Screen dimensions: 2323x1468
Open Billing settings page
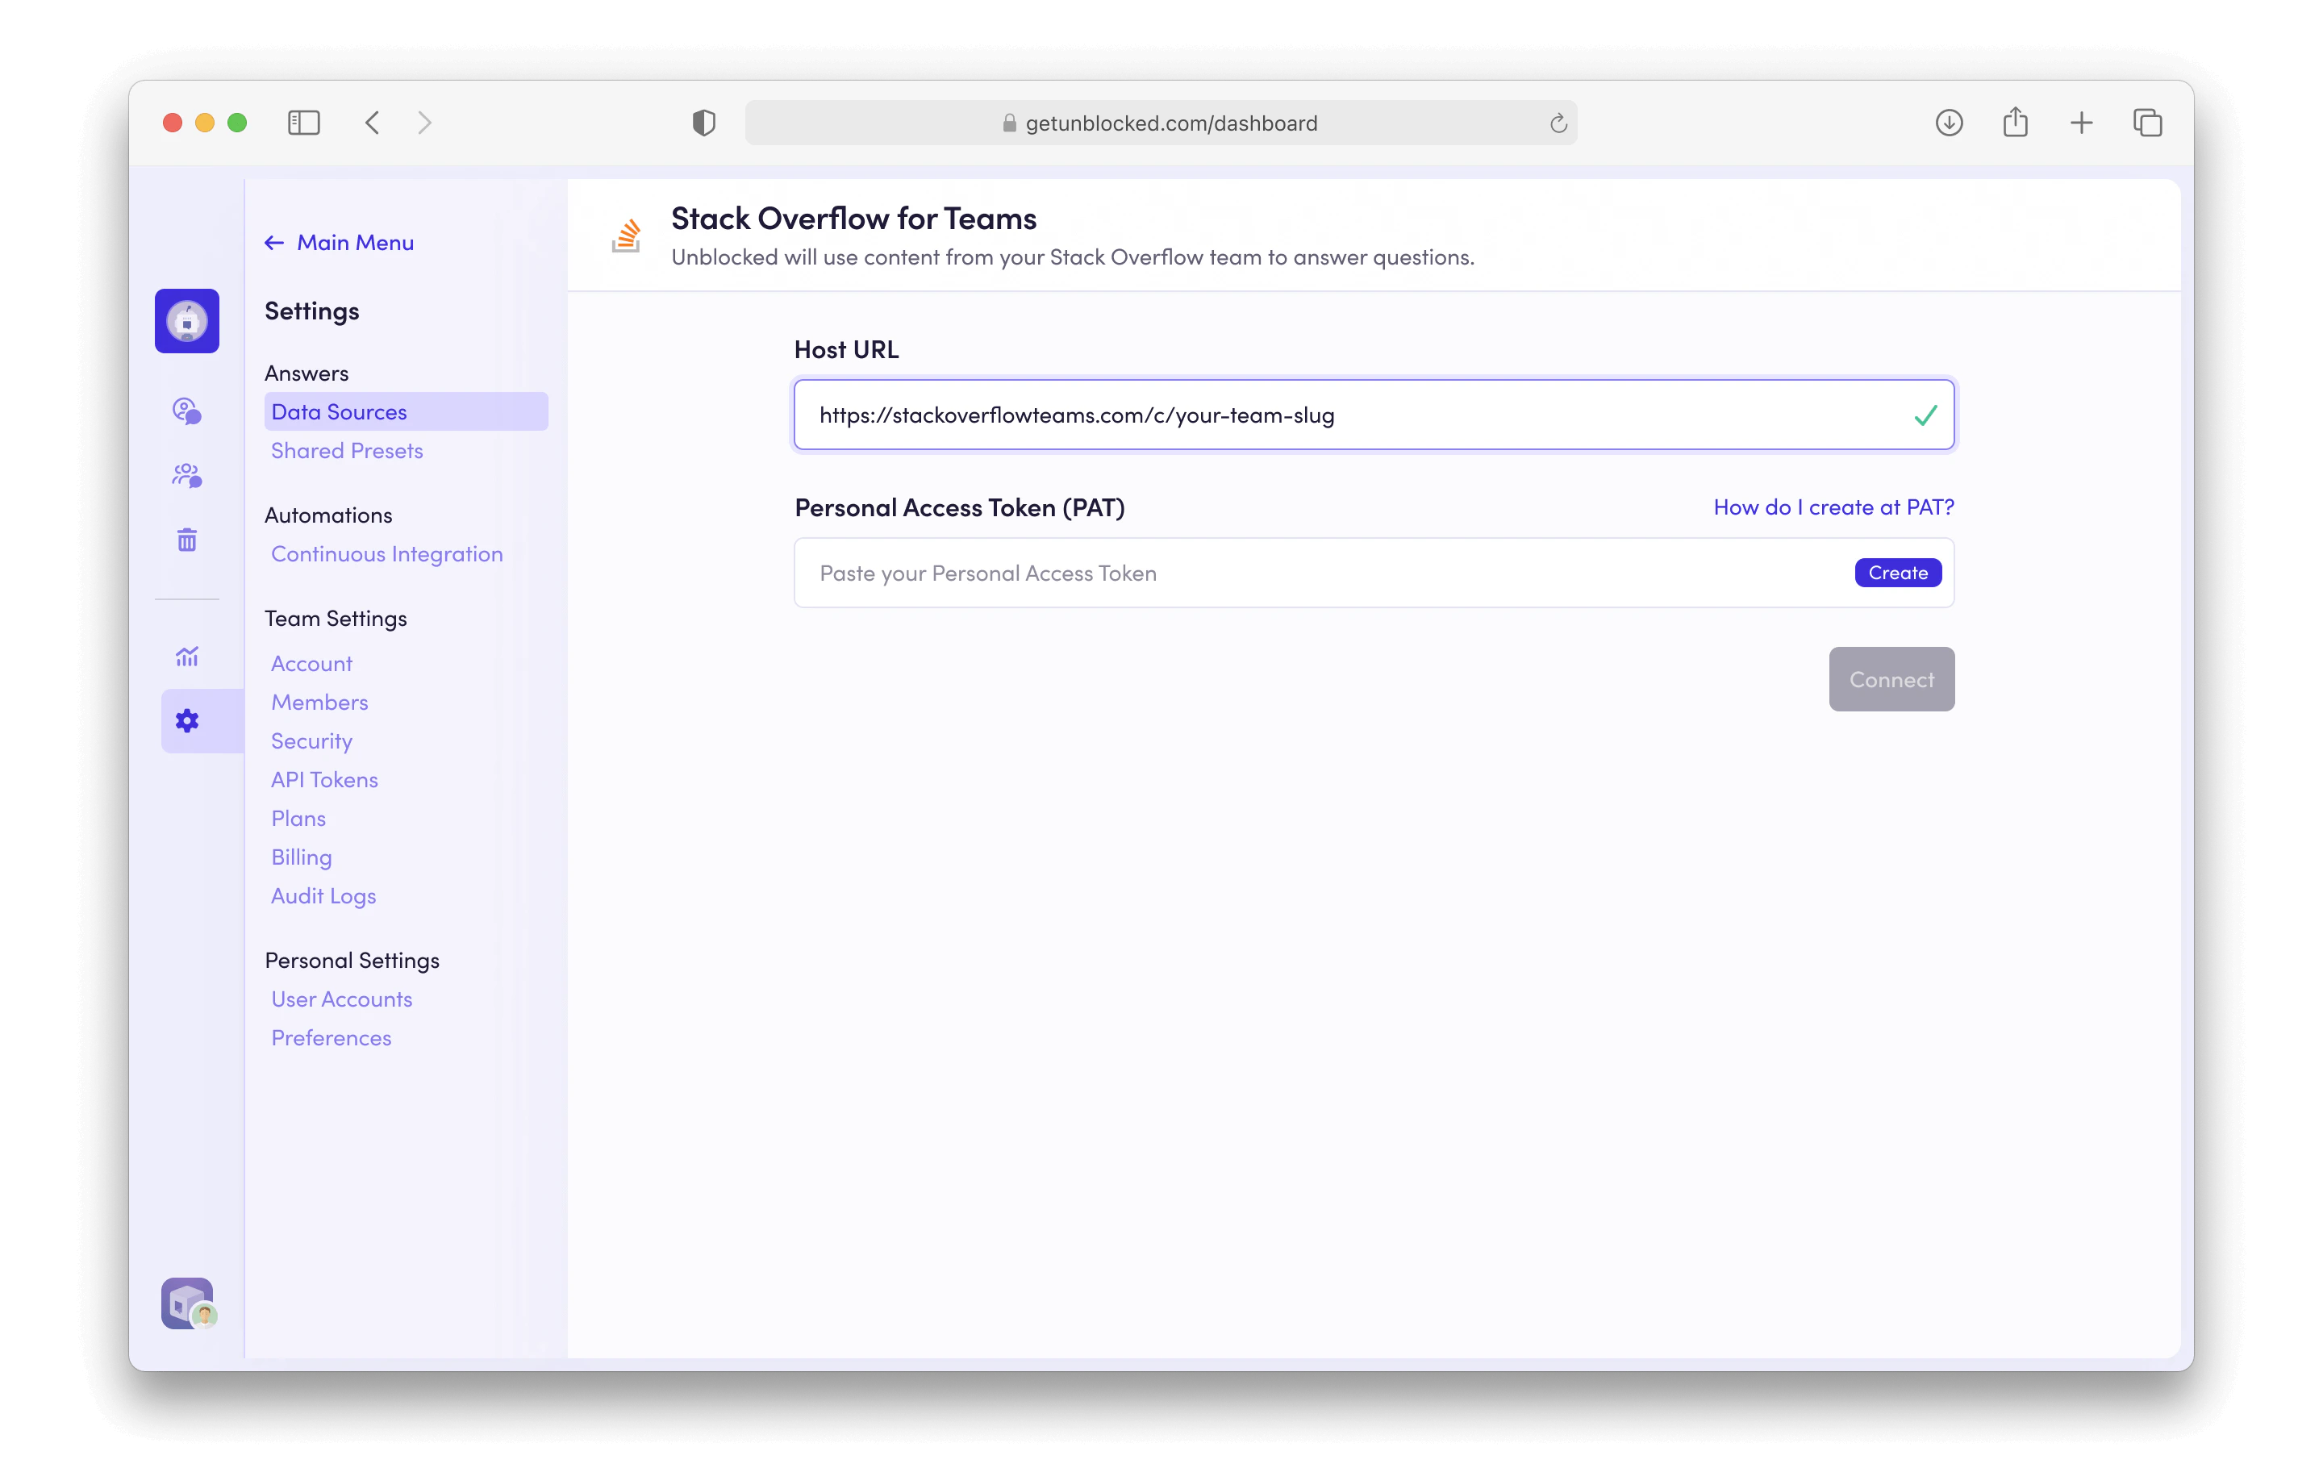point(301,857)
